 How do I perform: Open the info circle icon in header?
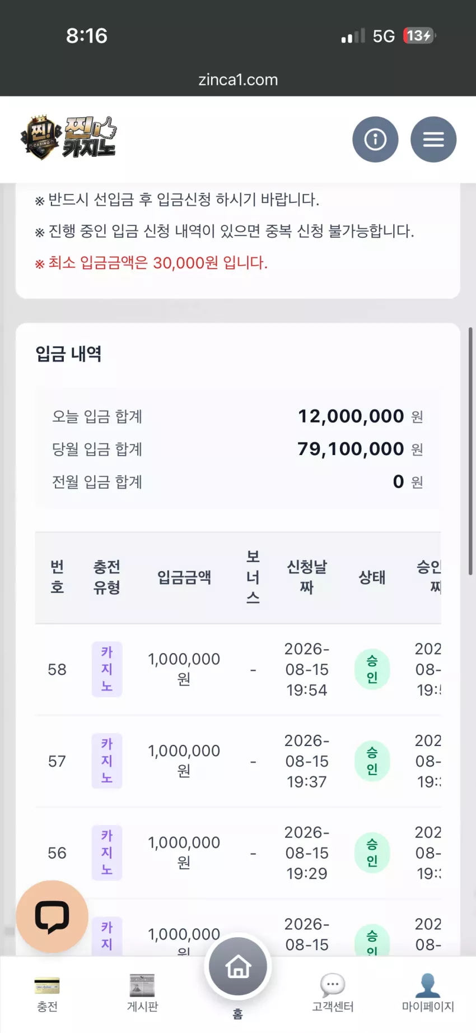coord(375,140)
